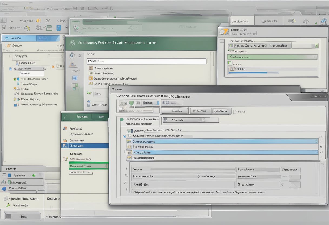Toggle the checkbox next to the Barbs label
Image resolution: width=329 pixels, height=225 pixels.
point(235,111)
